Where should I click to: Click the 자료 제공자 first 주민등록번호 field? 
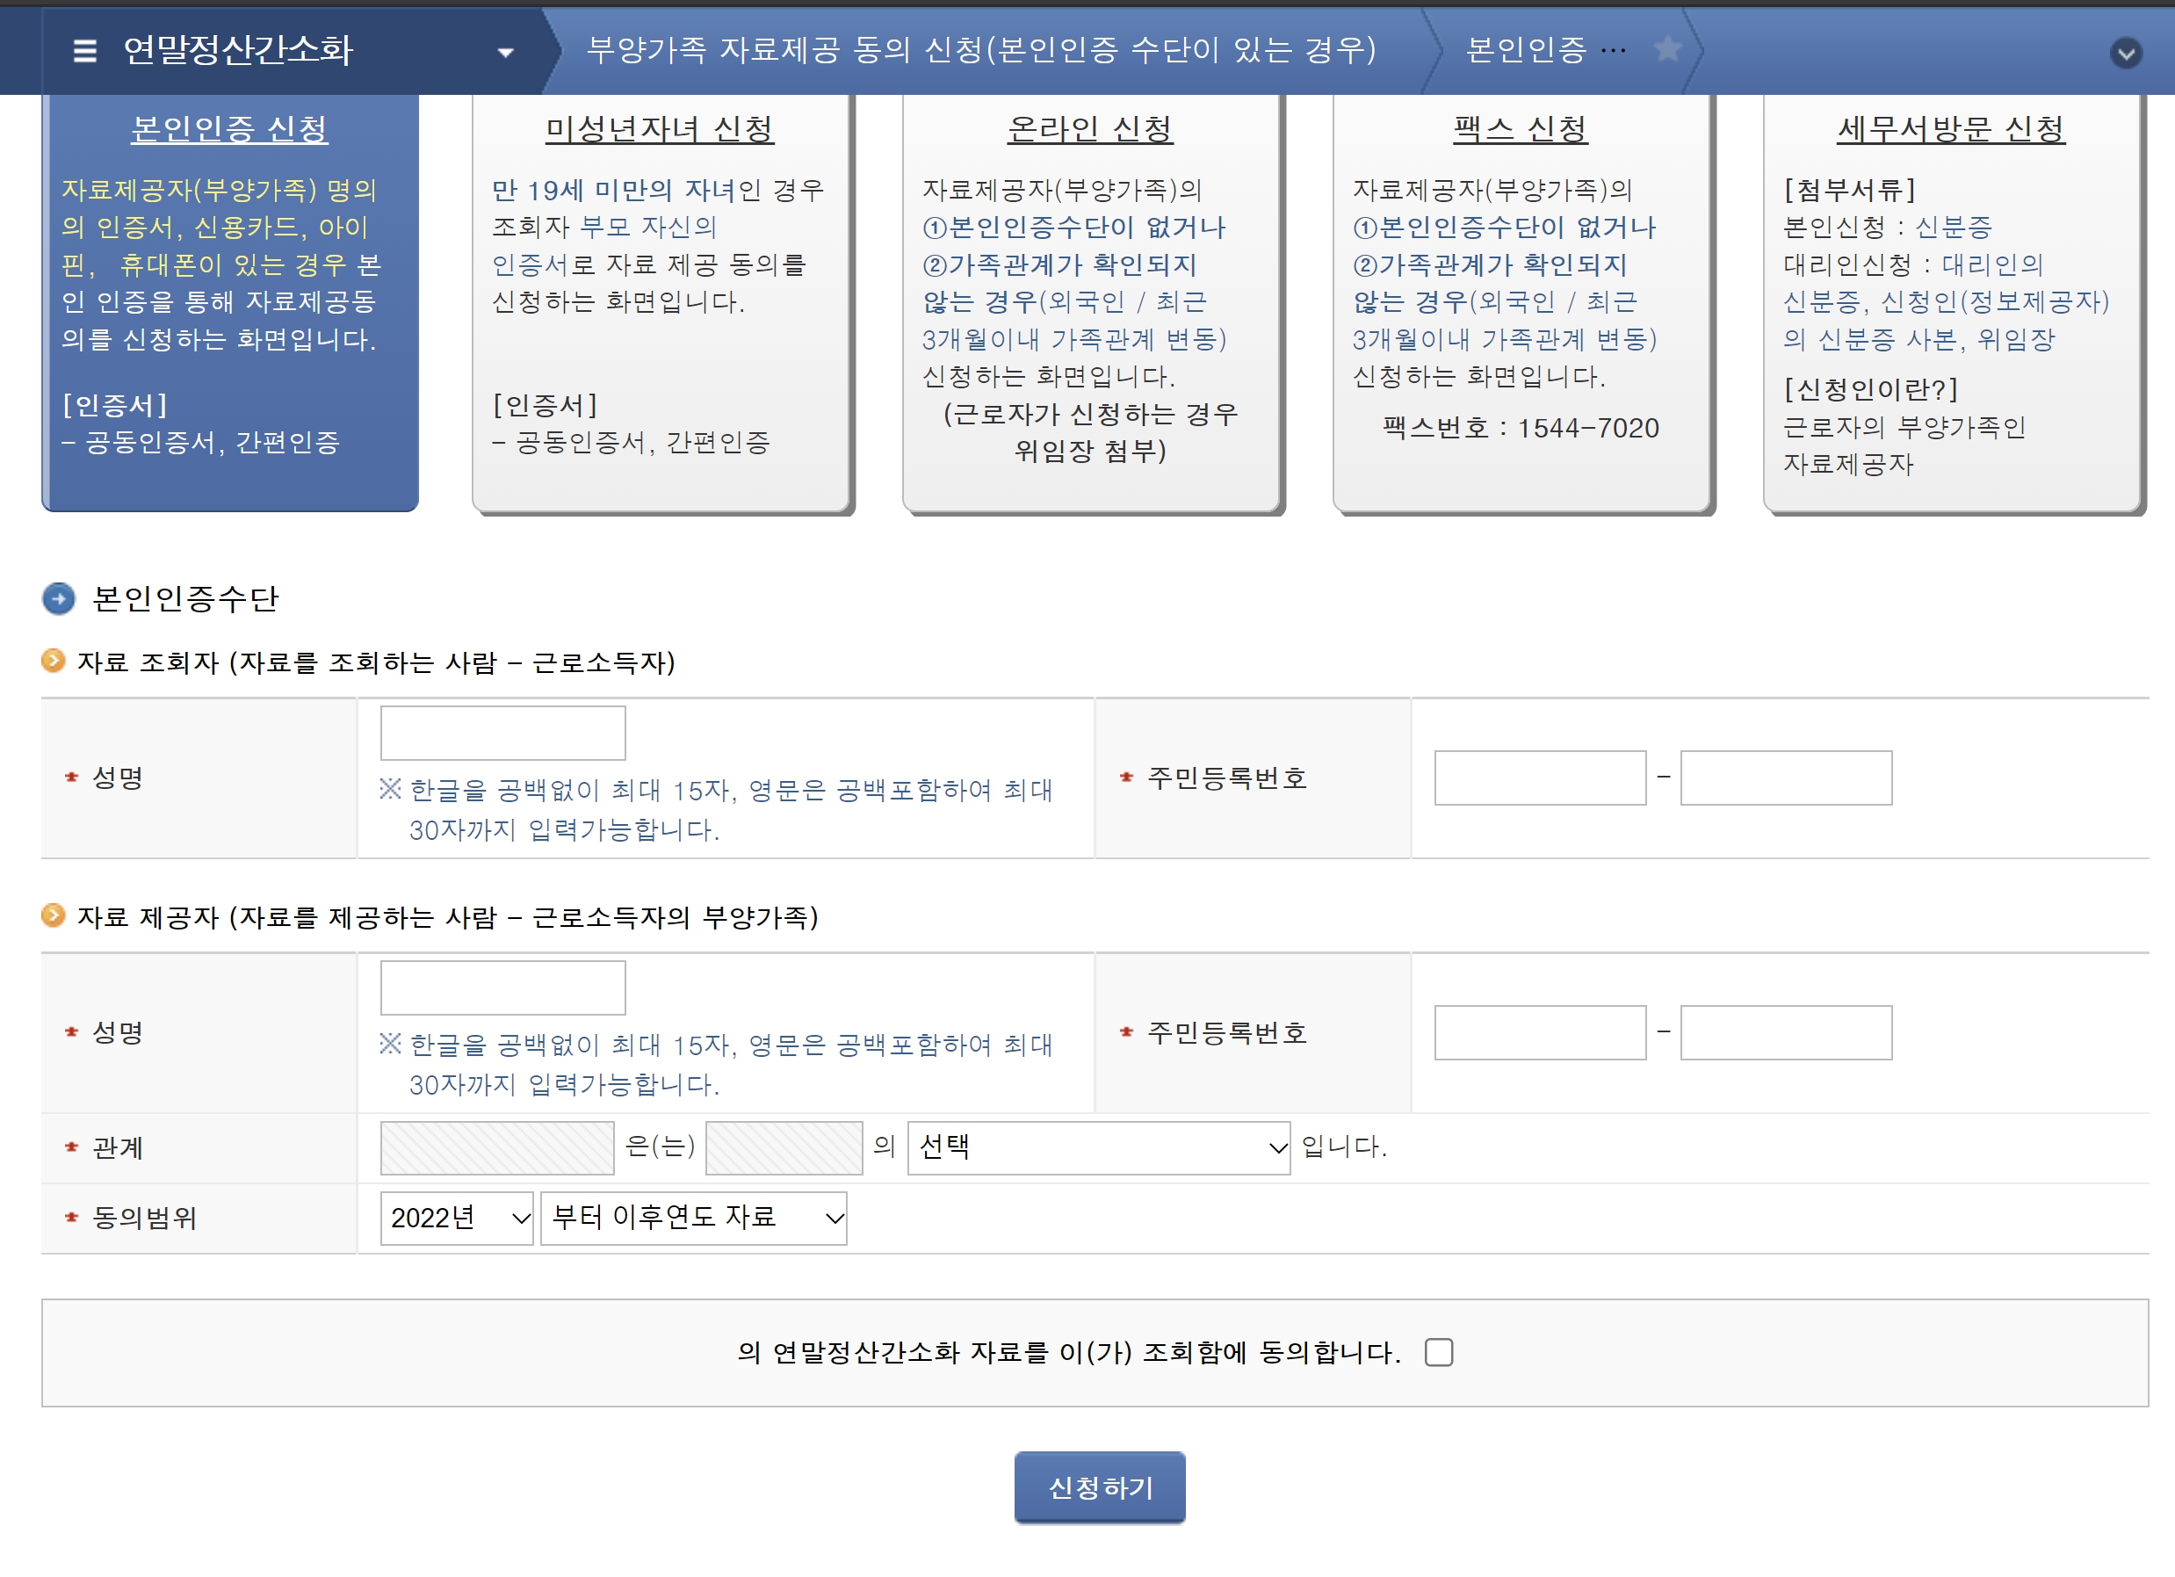pyautogui.click(x=1539, y=1033)
